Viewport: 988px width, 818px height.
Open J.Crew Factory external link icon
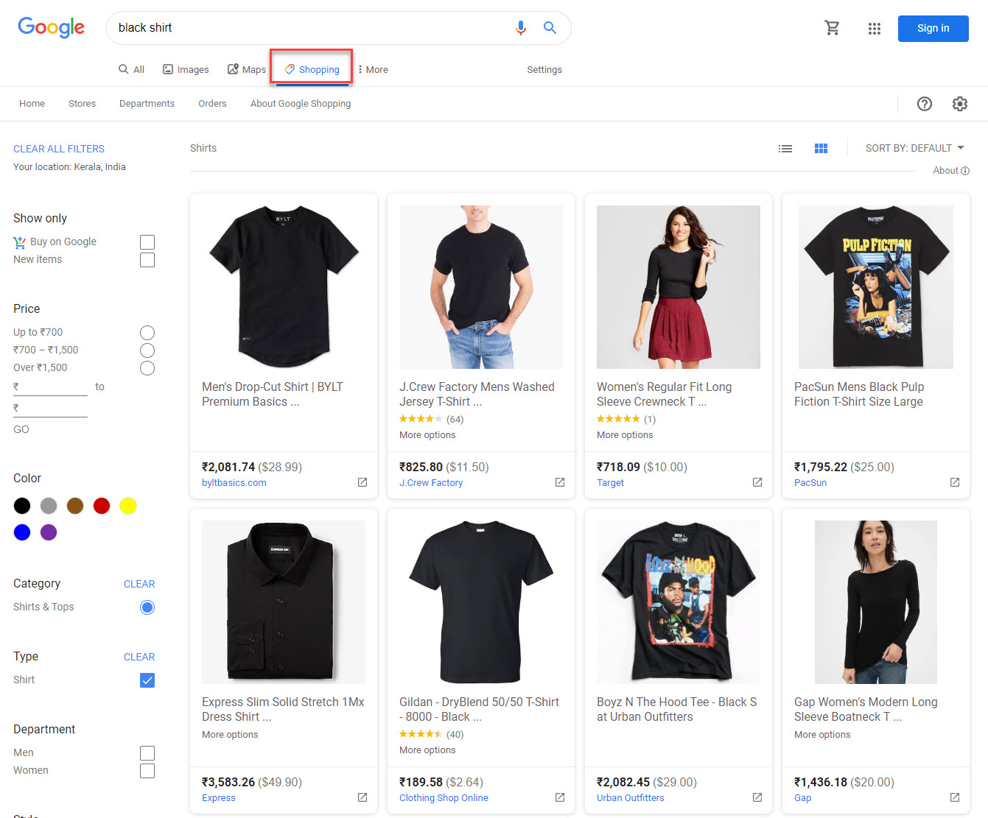pyautogui.click(x=560, y=482)
